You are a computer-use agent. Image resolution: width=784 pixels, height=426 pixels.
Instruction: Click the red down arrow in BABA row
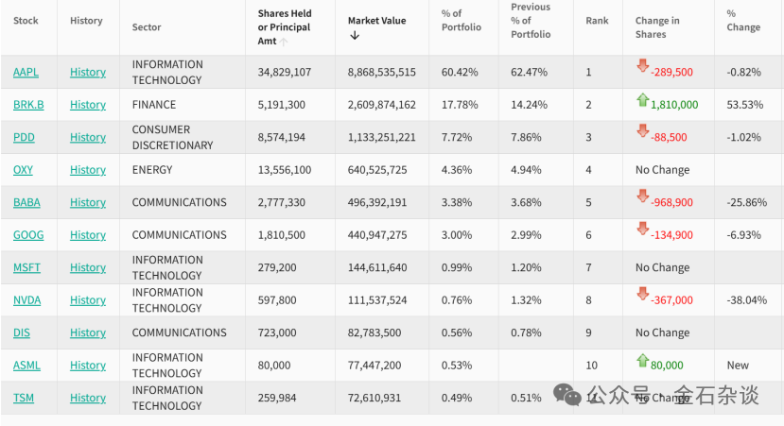(642, 196)
